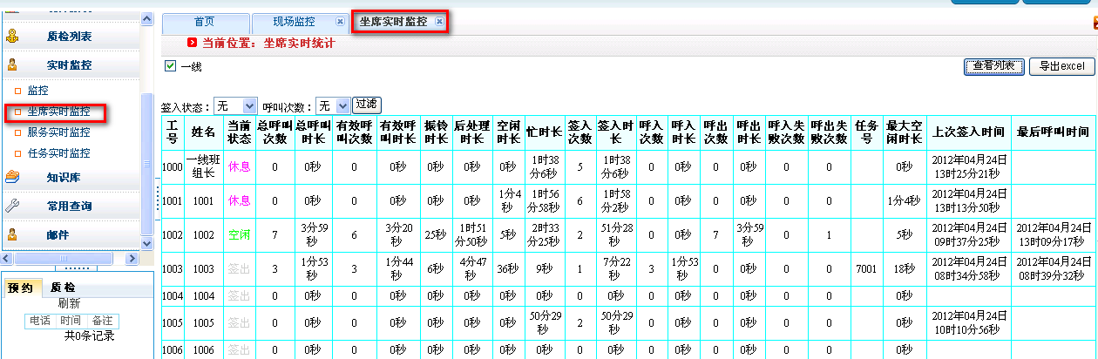The image size is (1098, 359).
Task: Switch to the 现场监控 tab
Action: pyautogui.click(x=295, y=22)
